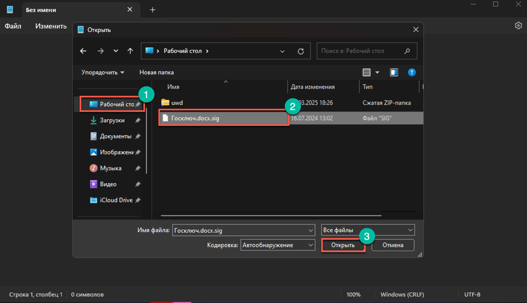The height and width of the screenshot is (303, 527).
Task: Click the magnifier search icon
Action: [407, 51]
